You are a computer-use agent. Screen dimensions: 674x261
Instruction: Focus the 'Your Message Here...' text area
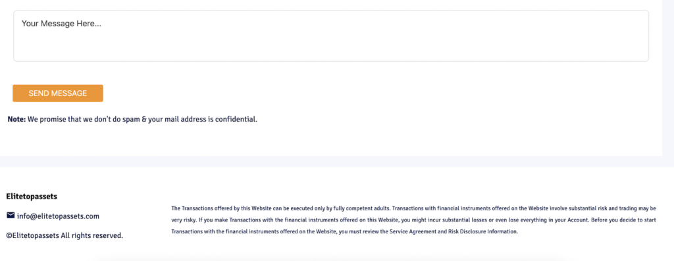click(x=331, y=36)
